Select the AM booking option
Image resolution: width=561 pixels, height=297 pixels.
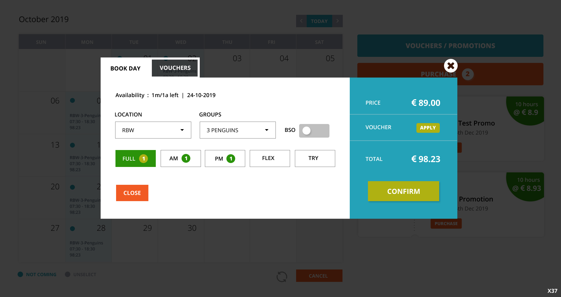tap(181, 158)
